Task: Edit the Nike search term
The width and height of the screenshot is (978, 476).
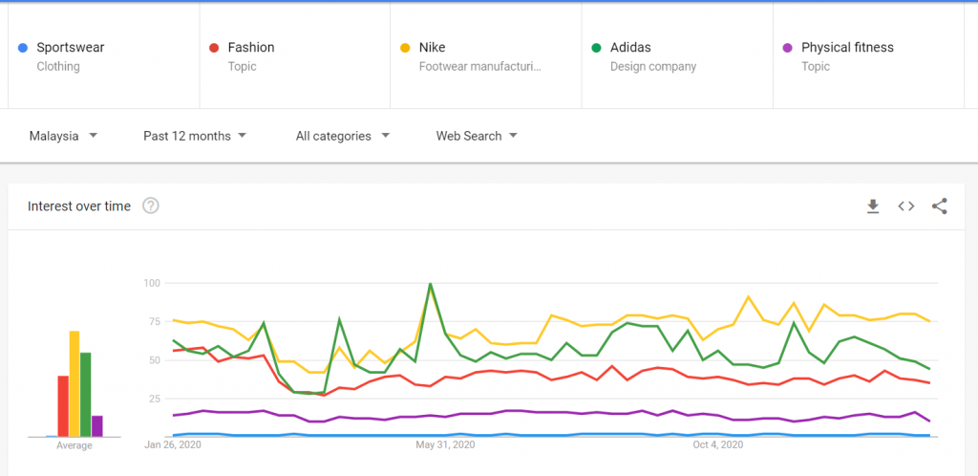Action: [x=486, y=55]
